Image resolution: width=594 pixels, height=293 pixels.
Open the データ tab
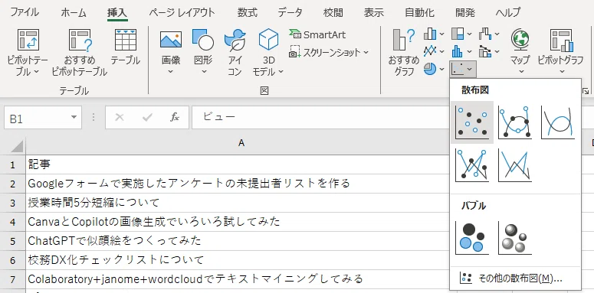pos(290,12)
